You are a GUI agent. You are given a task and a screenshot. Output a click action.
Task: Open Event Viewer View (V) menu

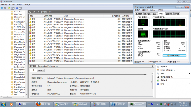19,5
